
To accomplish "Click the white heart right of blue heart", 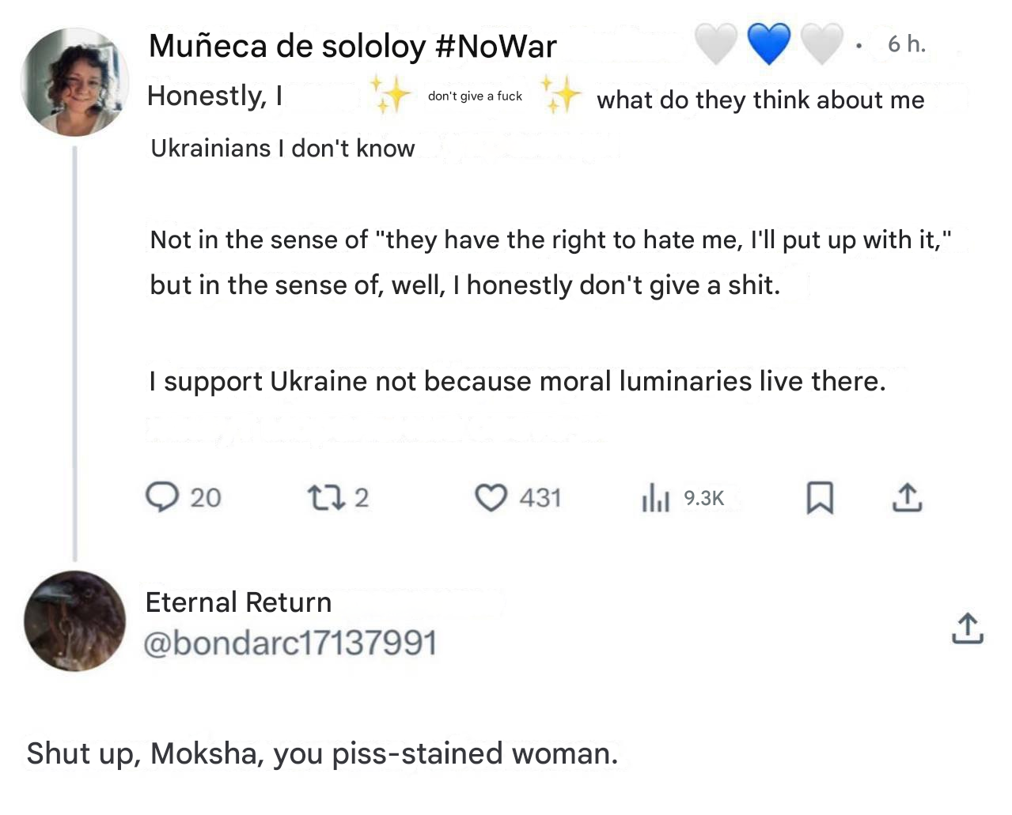I will tap(821, 43).
